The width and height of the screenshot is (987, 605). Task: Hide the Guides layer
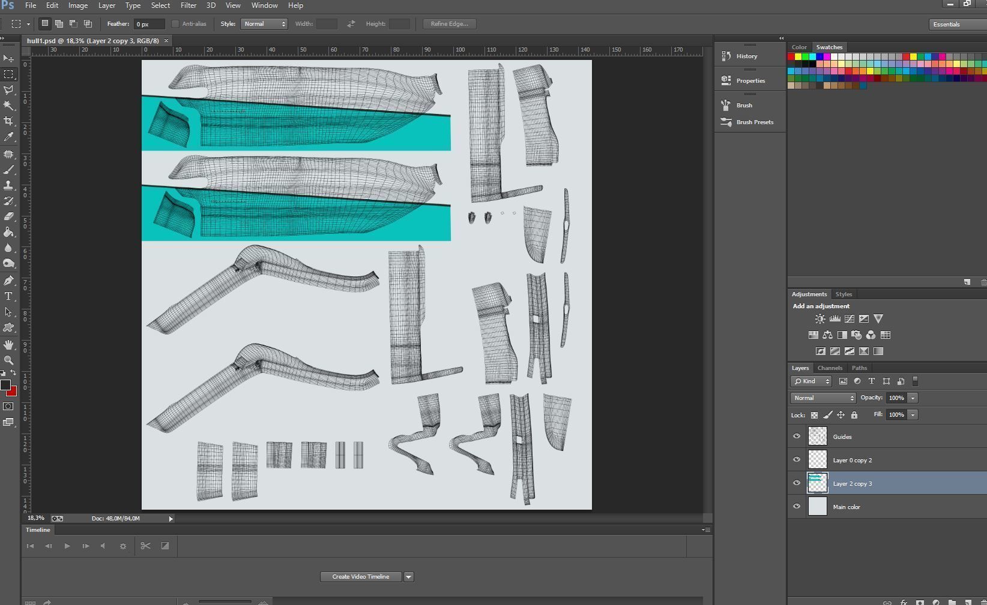tap(797, 437)
